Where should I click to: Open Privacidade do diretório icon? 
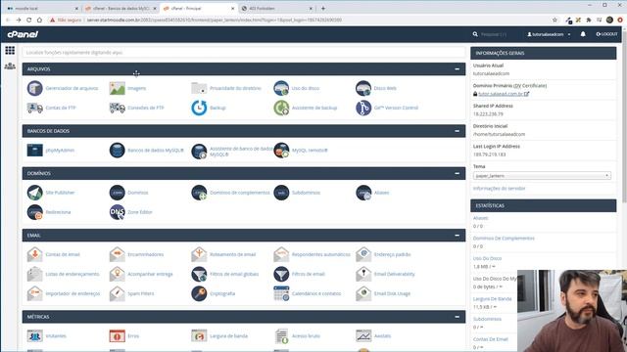pyautogui.click(x=199, y=88)
